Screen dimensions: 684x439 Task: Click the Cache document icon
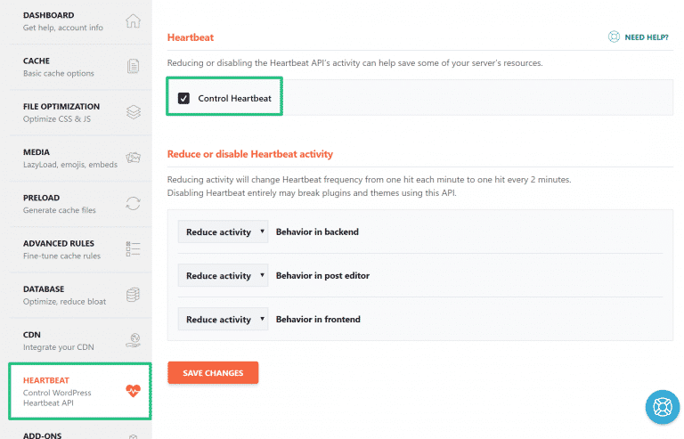(x=133, y=67)
